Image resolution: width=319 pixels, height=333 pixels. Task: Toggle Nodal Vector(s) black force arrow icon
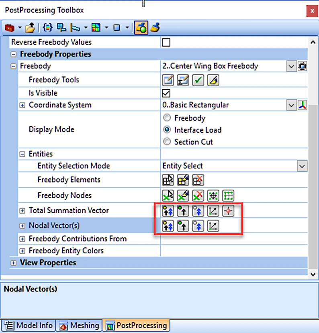coord(183,226)
